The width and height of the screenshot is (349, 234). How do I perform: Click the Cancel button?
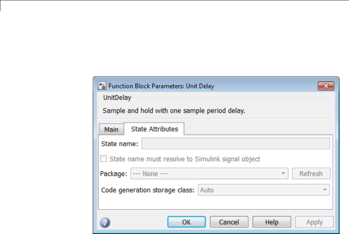click(229, 222)
